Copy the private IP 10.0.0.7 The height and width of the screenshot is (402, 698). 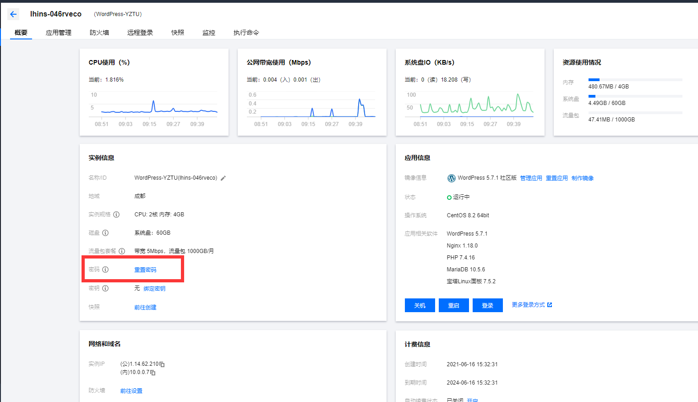[153, 373]
